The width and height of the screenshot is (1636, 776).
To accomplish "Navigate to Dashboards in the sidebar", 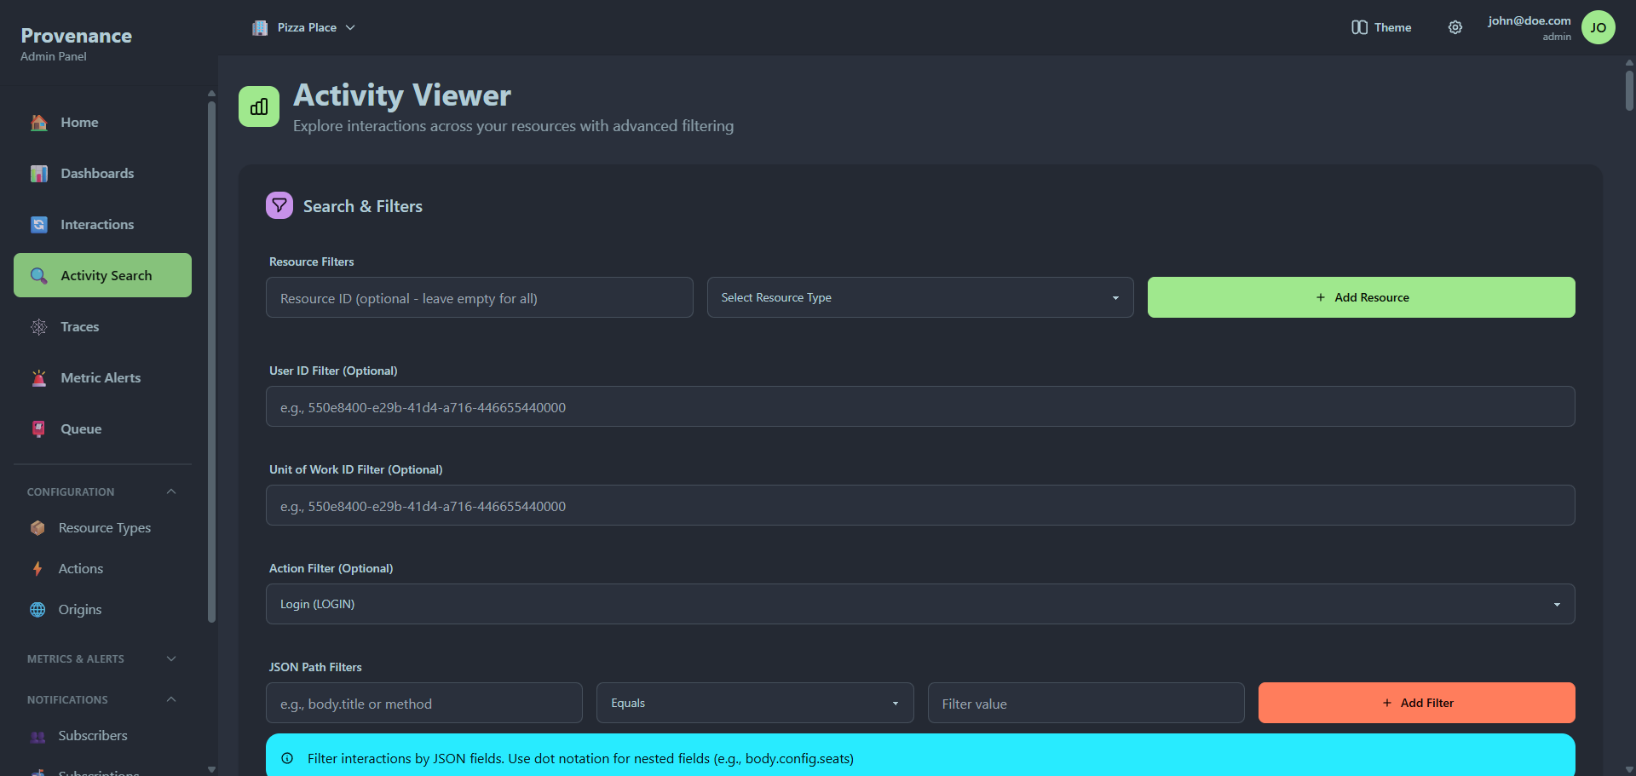I will [x=97, y=173].
